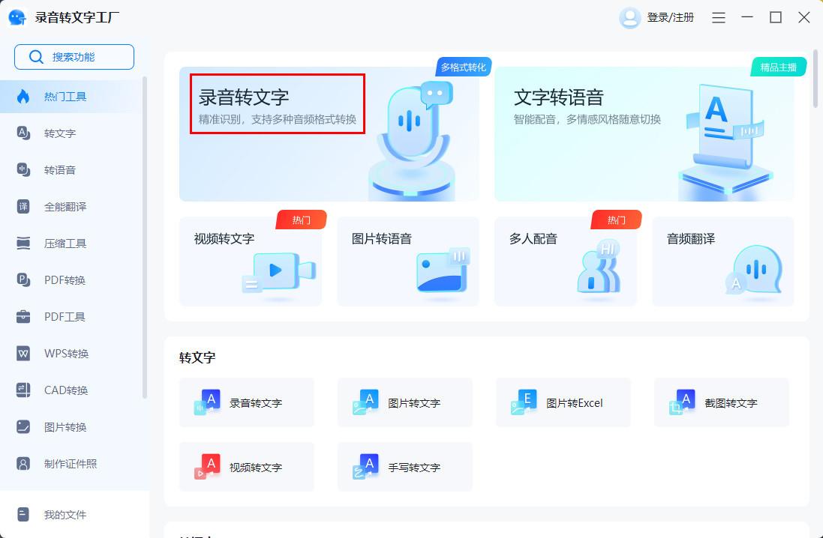Click the 多格式转化 badge
823x538 pixels.
463,67
